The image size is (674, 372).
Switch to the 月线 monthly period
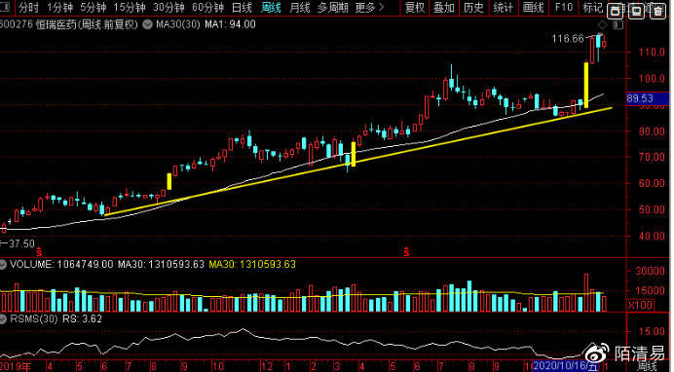(300, 7)
